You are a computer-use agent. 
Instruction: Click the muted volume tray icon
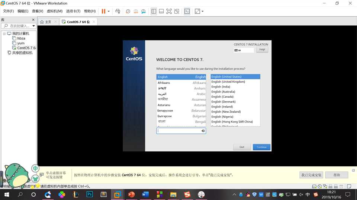(x=301, y=194)
